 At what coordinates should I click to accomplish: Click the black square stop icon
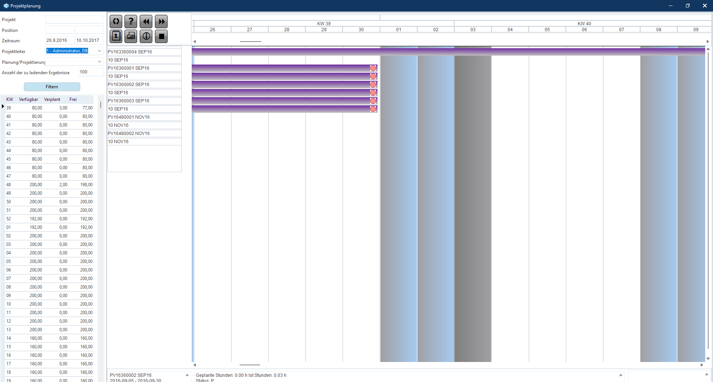tap(161, 36)
